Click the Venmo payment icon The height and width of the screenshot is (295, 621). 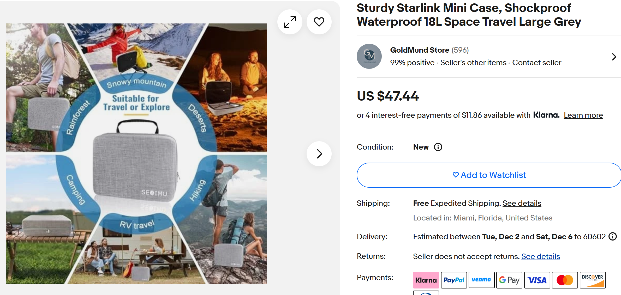(x=481, y=280)
